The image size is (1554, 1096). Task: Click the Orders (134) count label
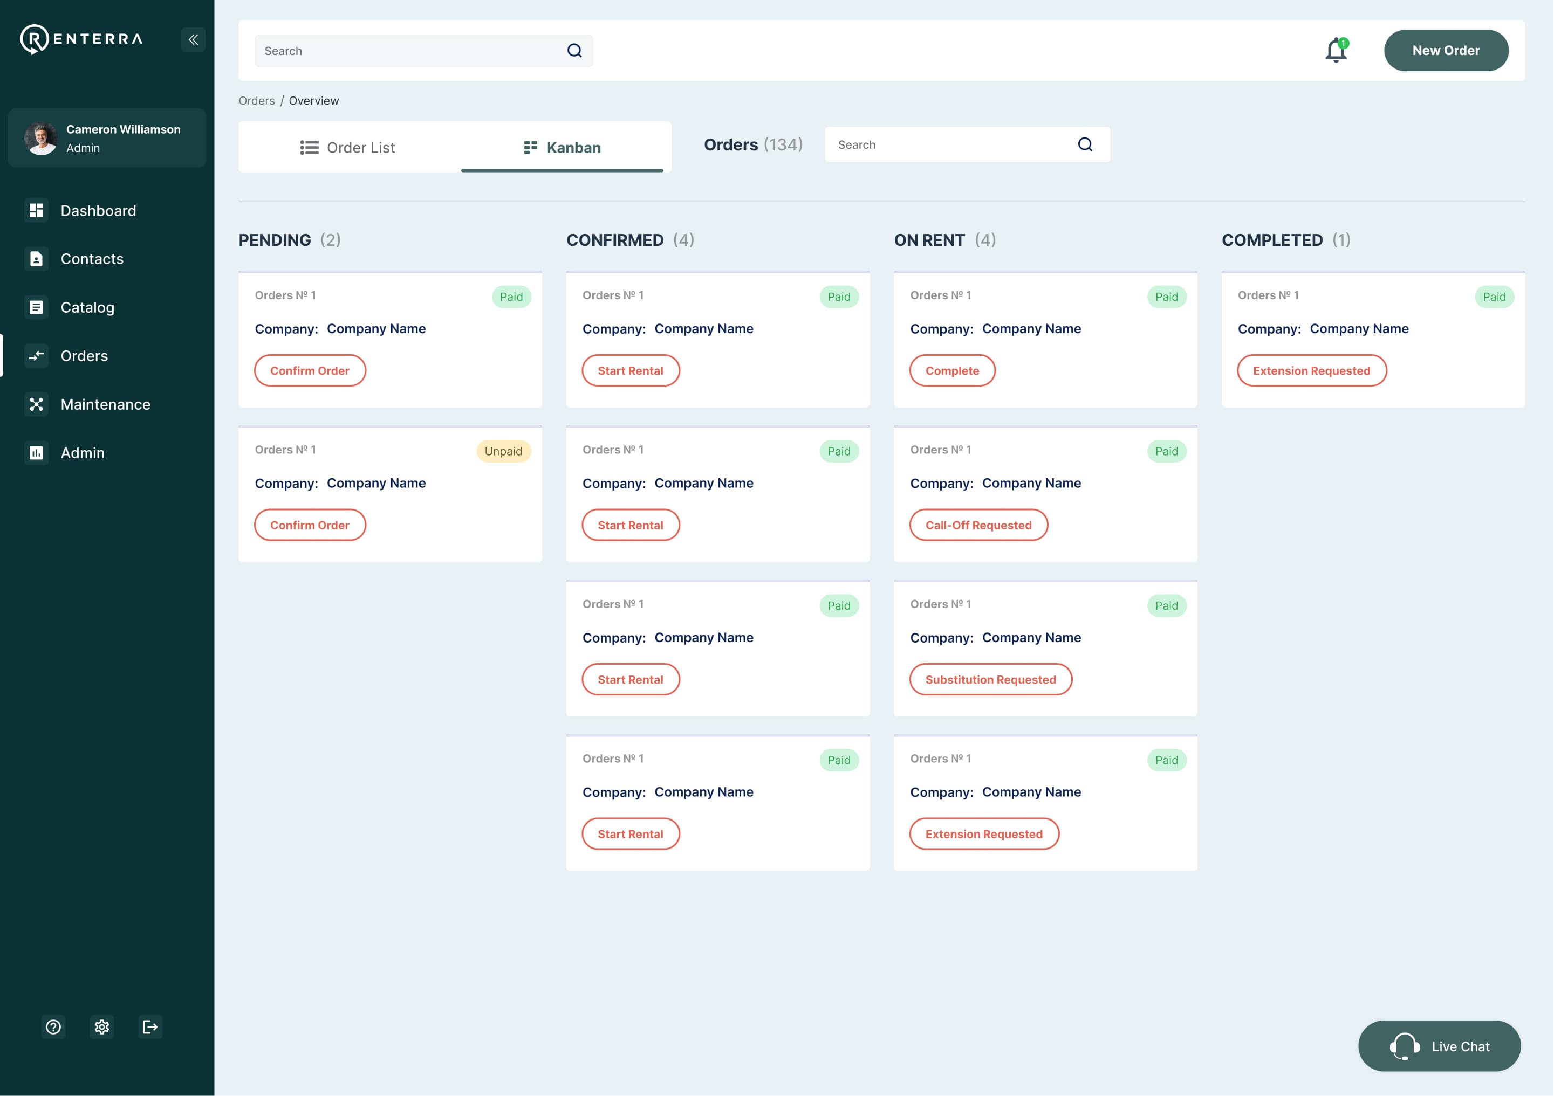pyautogui.click(x=754, y=145)
